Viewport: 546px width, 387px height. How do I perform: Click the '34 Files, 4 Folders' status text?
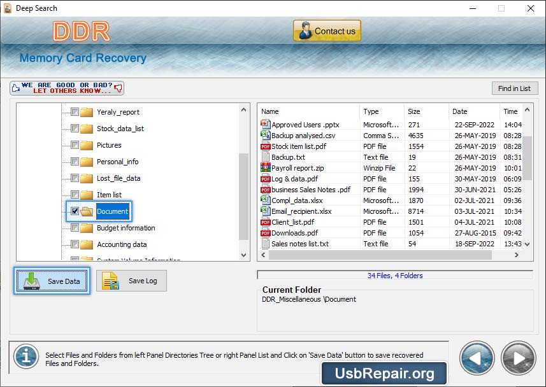395,276
